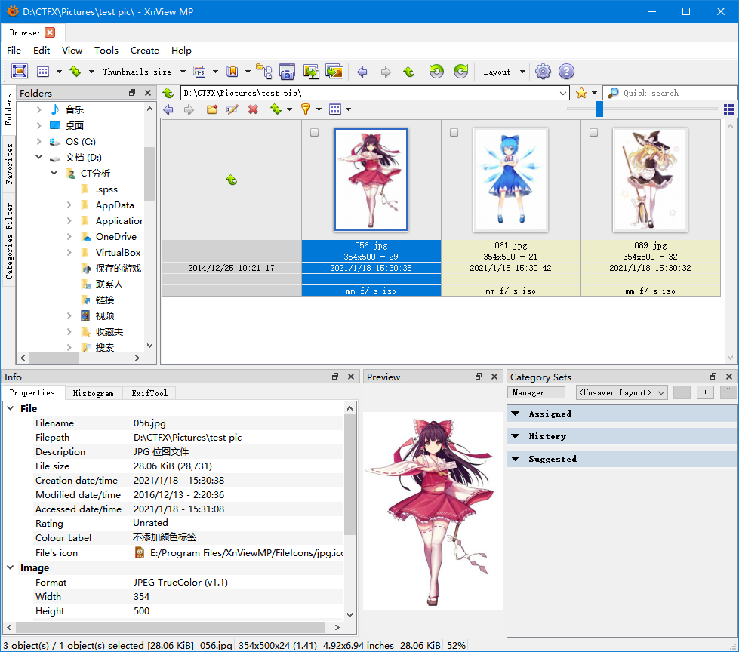
Task: Click the fullscreen view toolbar icon
Action: [x=20, y=72]
